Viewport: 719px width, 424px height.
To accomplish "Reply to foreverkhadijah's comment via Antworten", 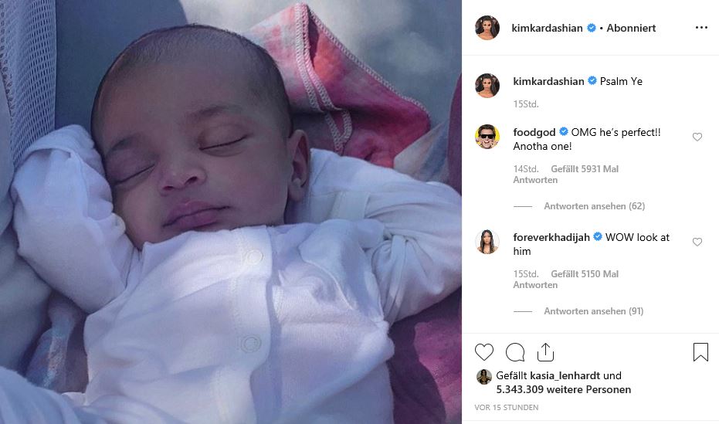I will 535,285.
